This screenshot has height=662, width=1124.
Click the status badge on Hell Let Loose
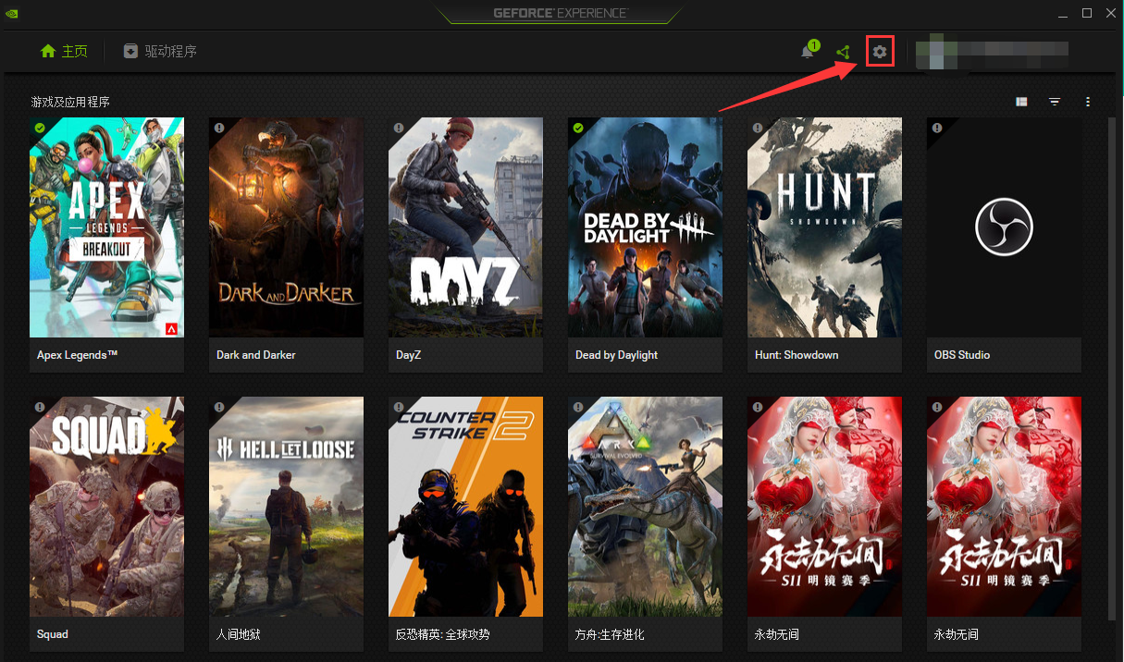219,407
